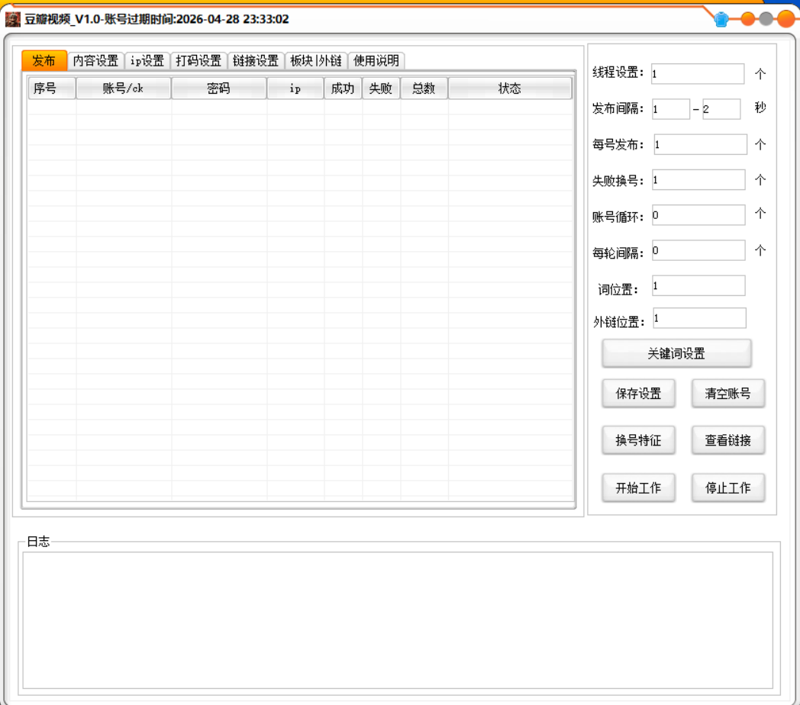Click the ip column header
Viewport: 800px width, 705px height.
(295, 89)
